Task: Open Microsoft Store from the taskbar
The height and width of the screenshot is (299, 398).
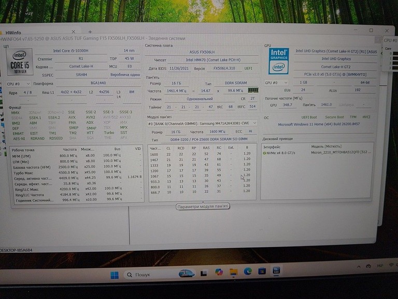Action: click(x=262, y=271)
